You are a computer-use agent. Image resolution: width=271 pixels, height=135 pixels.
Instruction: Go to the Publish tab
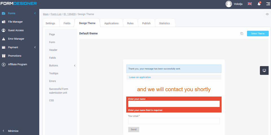[147, 23]
